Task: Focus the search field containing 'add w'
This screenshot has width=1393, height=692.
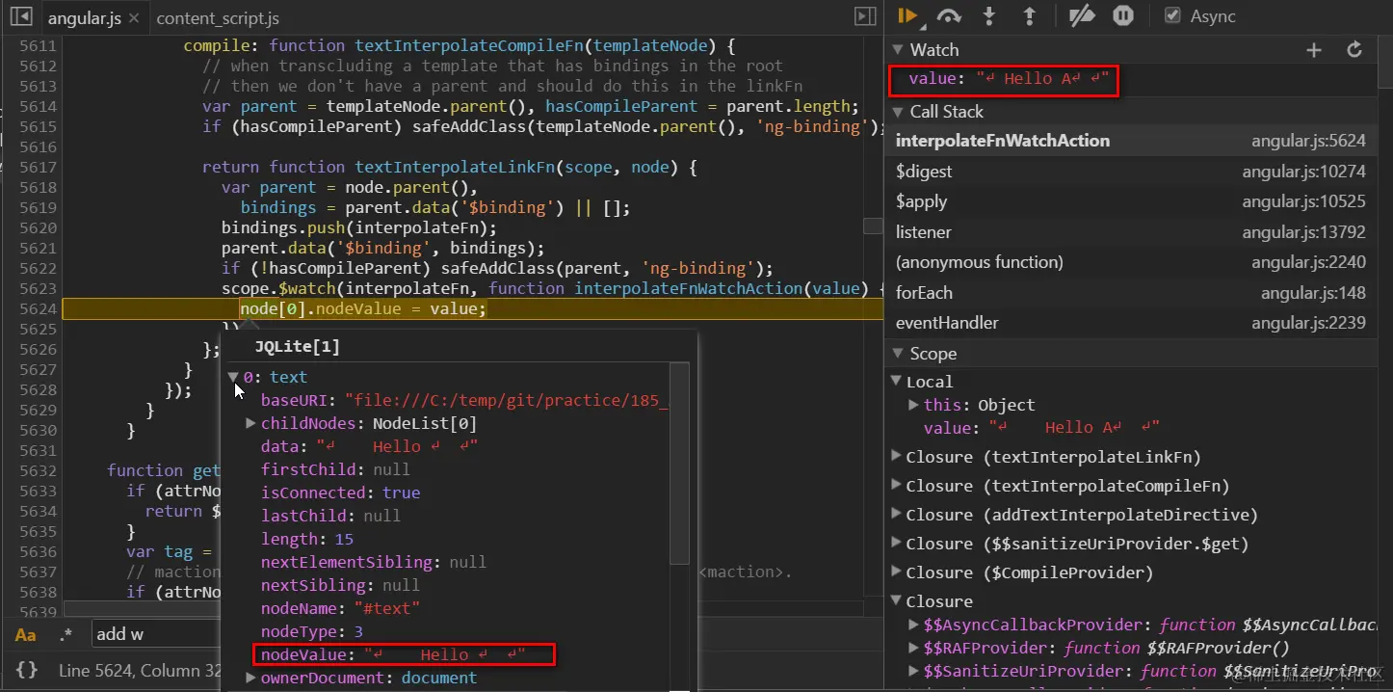Action: [x=156, y=633]
